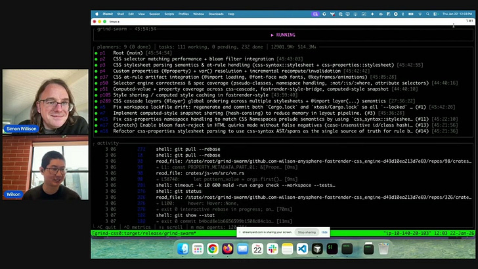This screenshot has height=269, width=478.
Task: Select row w15 Fix css-properties namespace handling
Action: pos(276,119)
